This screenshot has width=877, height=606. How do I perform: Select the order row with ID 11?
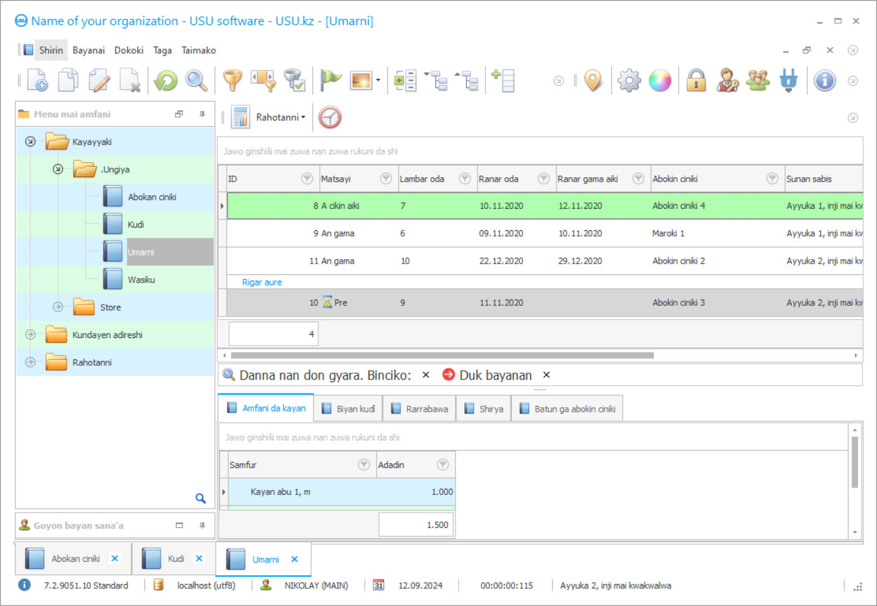click(x=544, y=260)
